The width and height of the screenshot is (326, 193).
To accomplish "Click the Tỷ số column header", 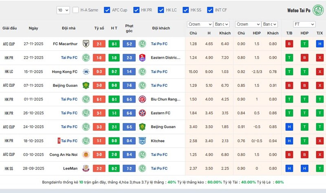I will 99,28.
